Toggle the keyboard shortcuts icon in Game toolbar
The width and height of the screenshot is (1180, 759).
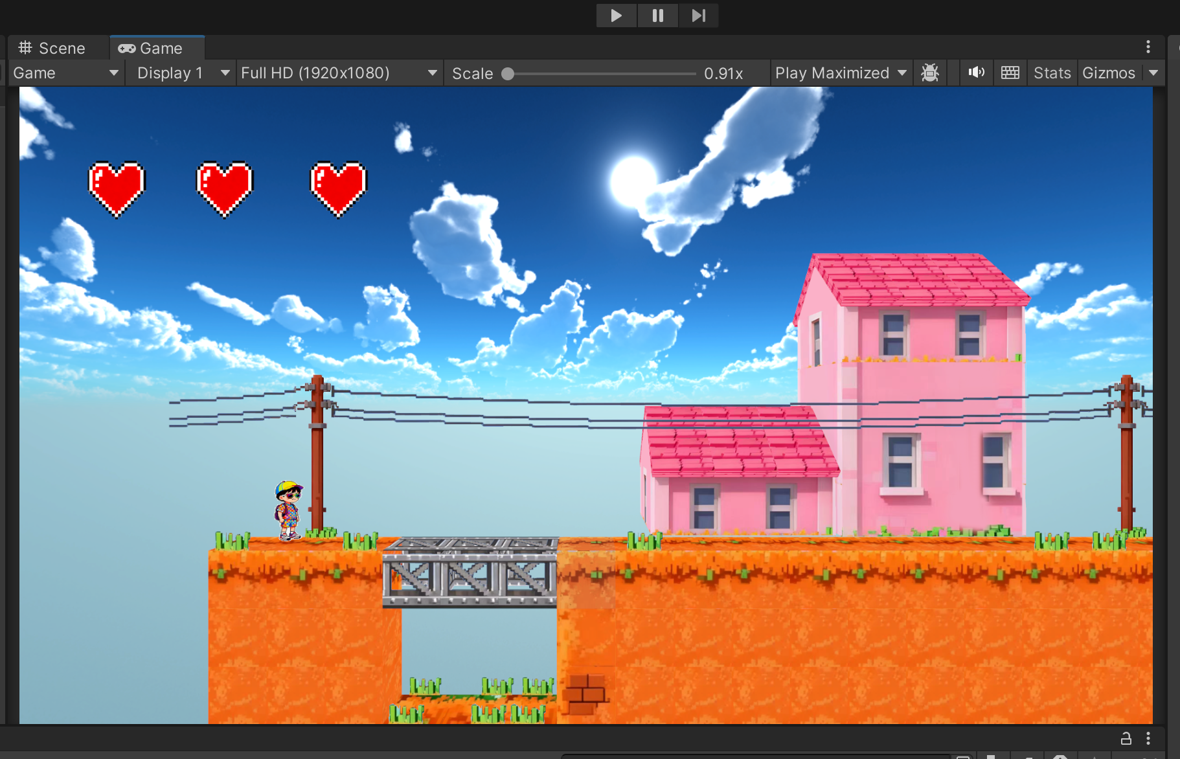(x=1010, y=73)
